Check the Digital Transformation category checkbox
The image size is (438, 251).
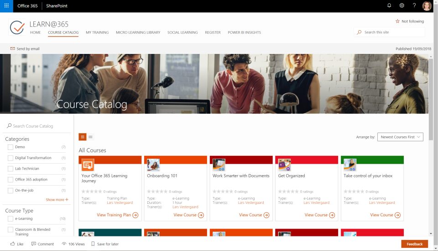[x=10, y=158]
